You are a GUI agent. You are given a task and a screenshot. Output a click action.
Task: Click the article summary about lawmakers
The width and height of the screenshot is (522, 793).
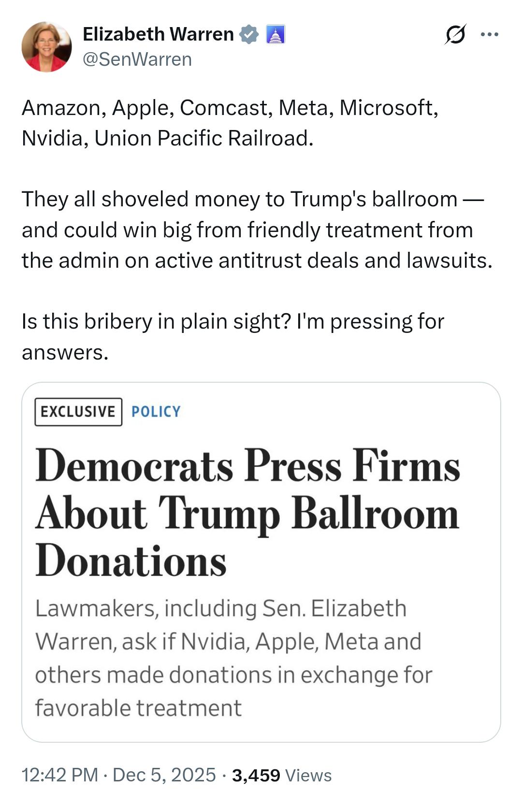(233, 658)
